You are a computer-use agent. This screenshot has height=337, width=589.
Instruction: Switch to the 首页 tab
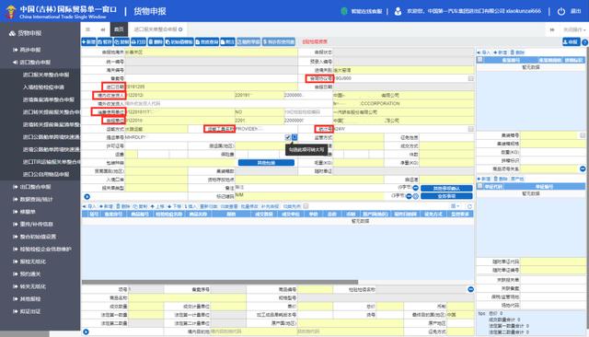tap(119, 29)
